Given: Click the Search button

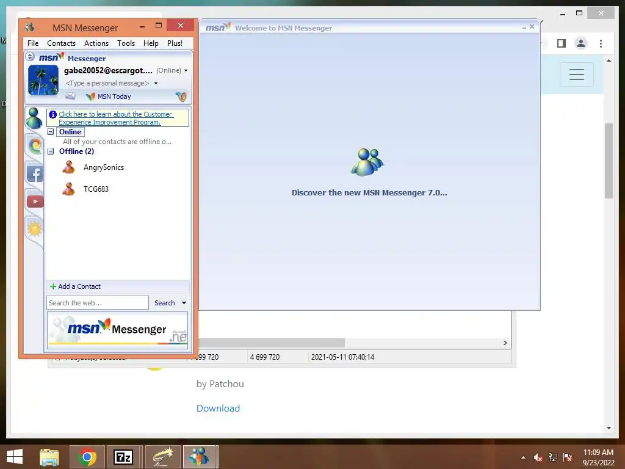Looking at the screenshot, I should [165, 303].
